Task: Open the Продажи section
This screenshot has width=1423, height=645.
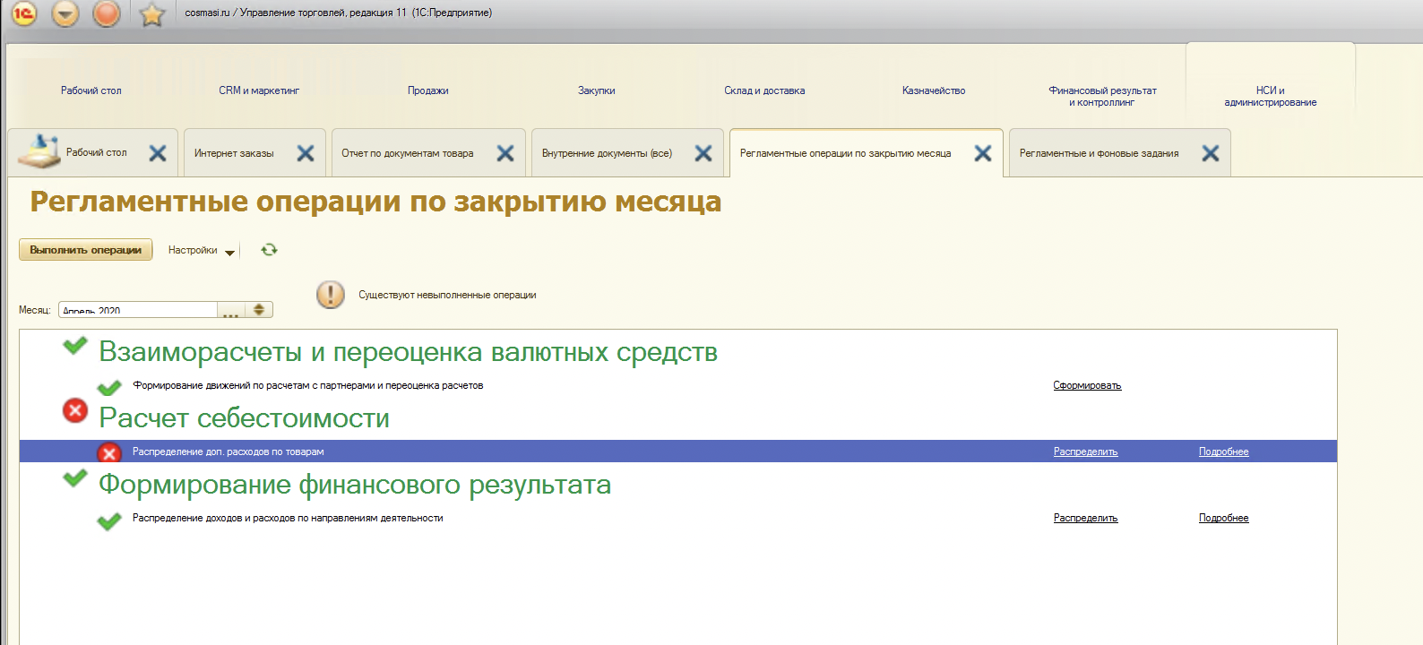Action: coord(427,90)
